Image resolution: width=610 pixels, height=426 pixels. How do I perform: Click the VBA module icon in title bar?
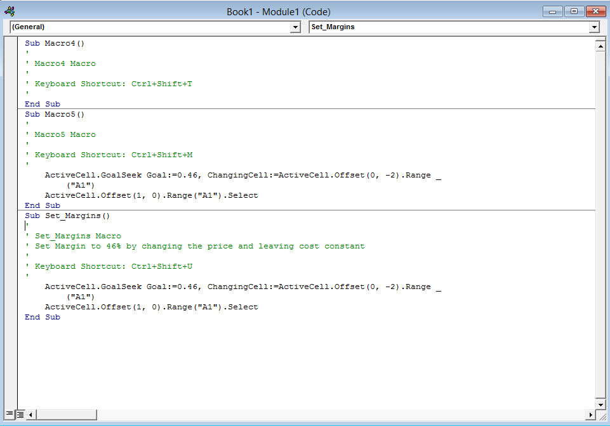coord(10,11)
